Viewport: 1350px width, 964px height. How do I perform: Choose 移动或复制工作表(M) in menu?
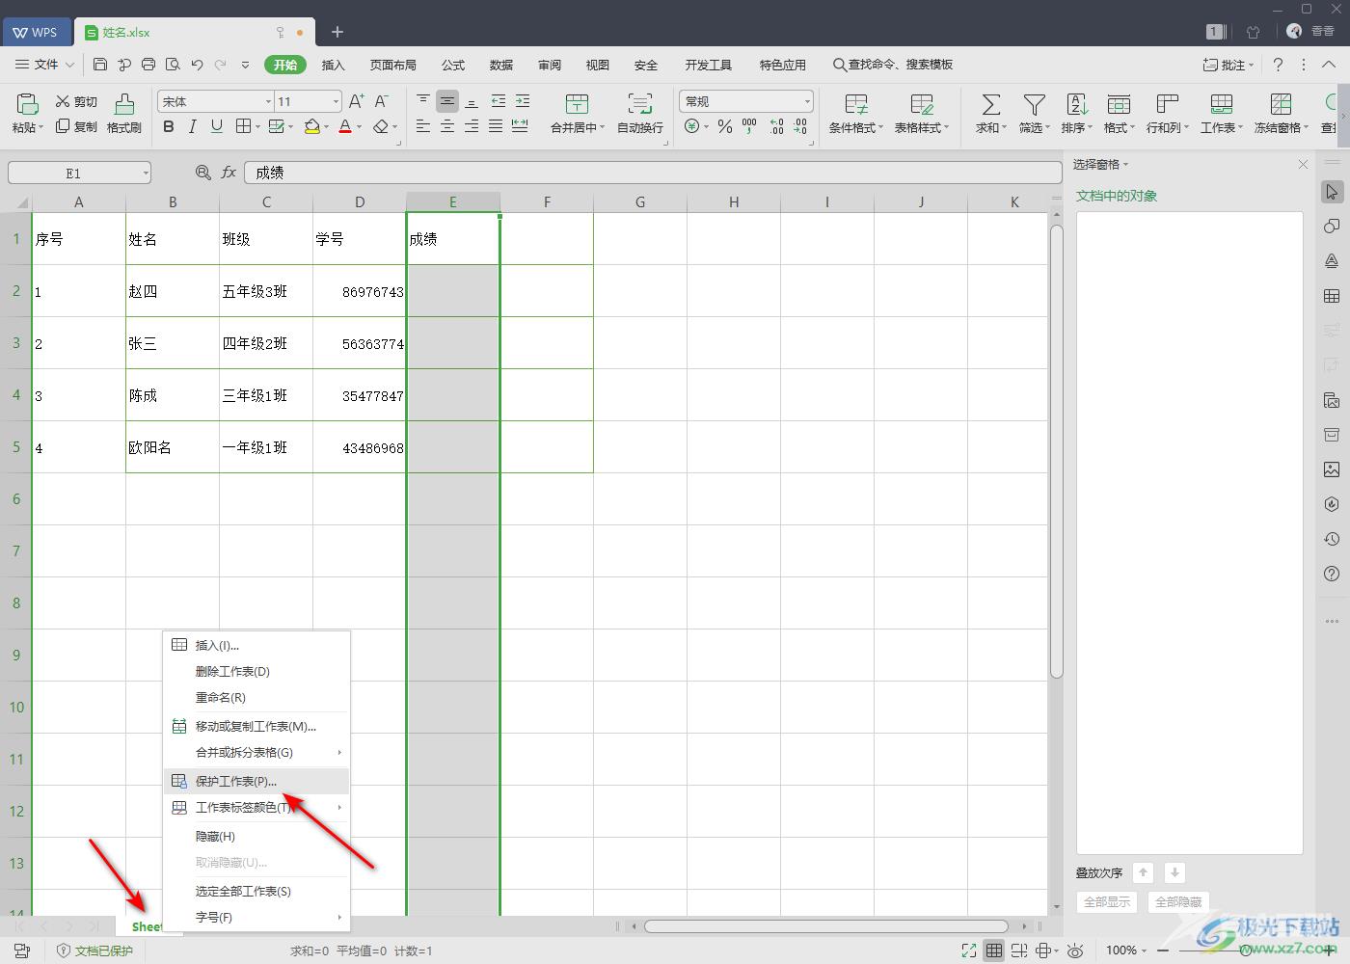pos(256,726)
